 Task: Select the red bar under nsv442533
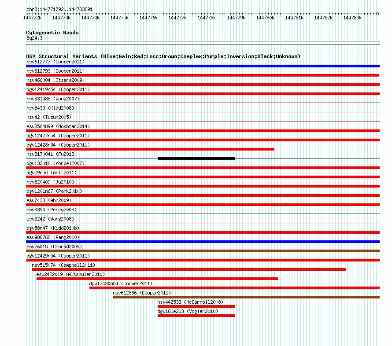pyautogui.click(x=196, y=306)
